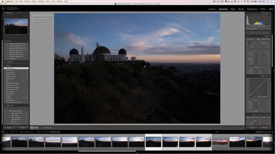275x154 pixels.
Task: Select the Graduated Filter tool
Action: [x=260, y=32]
